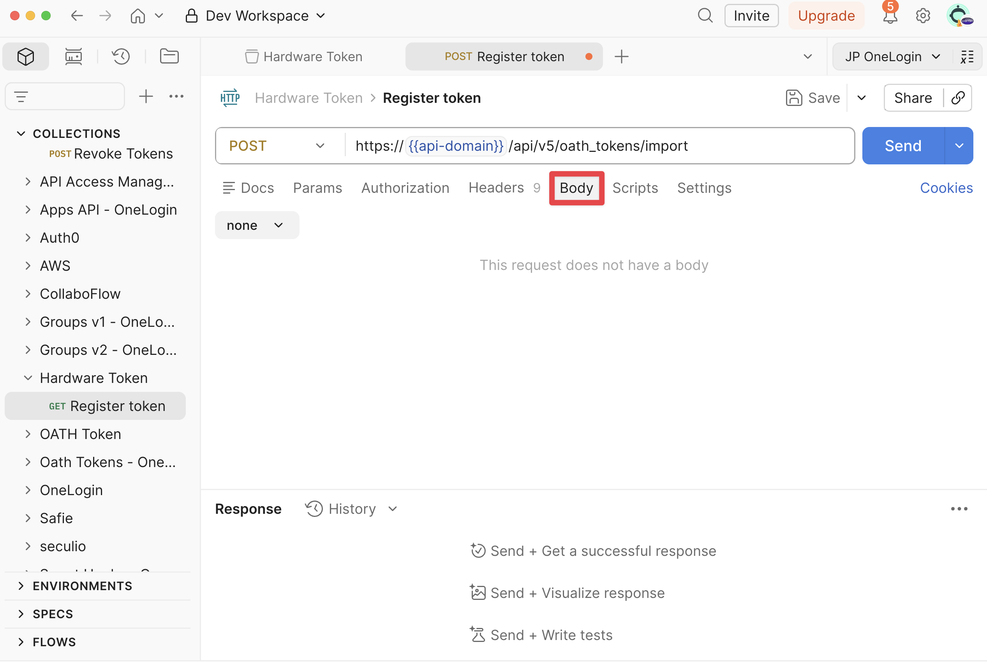Click the Share button
The image size is (987, 663).
point(913,98)
